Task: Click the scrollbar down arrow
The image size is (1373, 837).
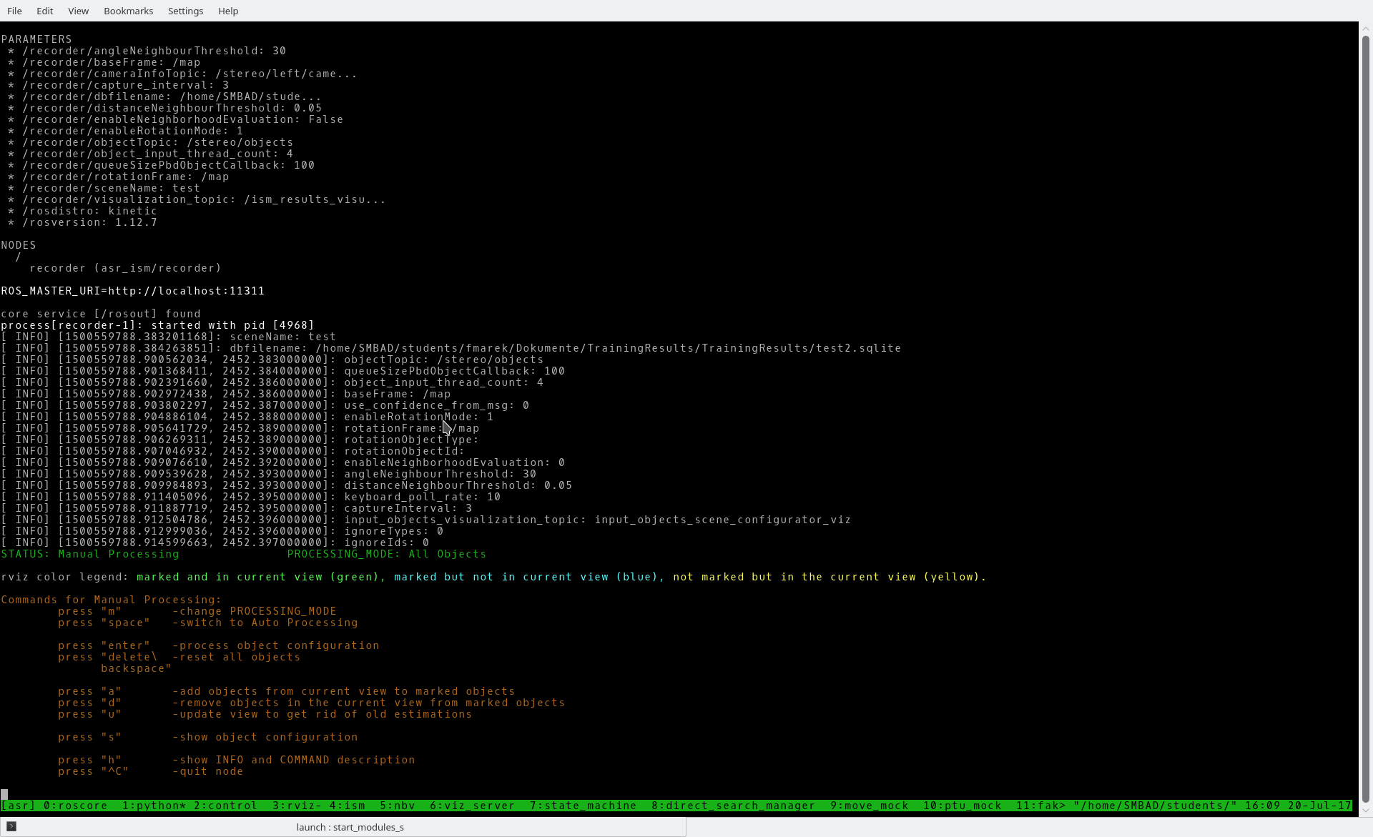Action: [1365, 810]
